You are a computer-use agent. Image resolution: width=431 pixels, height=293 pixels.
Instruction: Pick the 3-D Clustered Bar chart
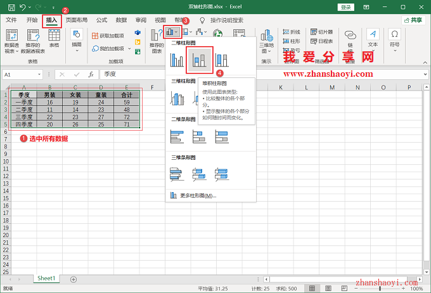[177, 174]
